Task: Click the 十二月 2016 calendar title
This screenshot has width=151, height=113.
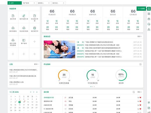Action: point(14,92)
